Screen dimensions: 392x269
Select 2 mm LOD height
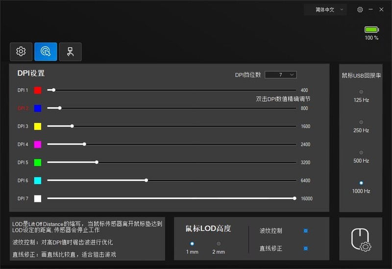tap(219, 244)
